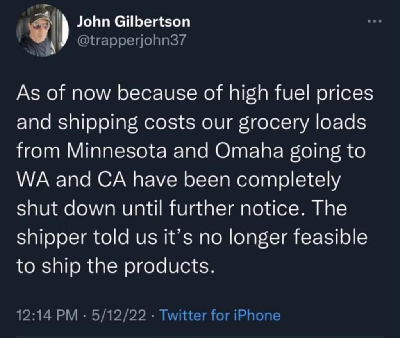Select the 12:14 PM timestamp

click(x=47, y=315)
